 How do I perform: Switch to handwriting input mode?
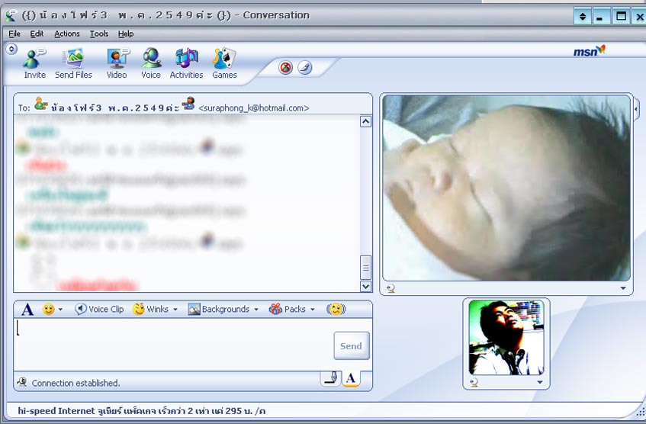(329, 378)
